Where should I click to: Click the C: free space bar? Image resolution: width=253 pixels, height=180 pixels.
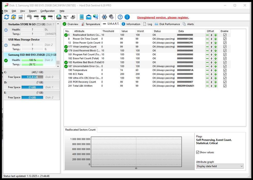(32, 77)
